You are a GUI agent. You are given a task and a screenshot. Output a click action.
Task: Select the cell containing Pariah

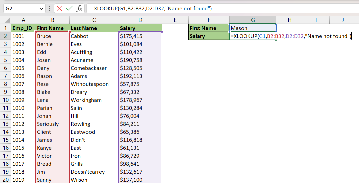[53, 108]
